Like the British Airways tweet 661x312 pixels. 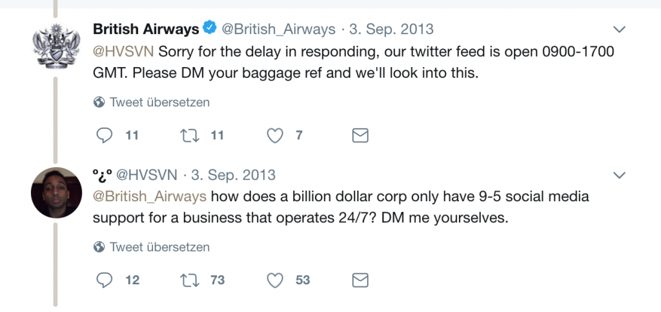click(276, 135)
